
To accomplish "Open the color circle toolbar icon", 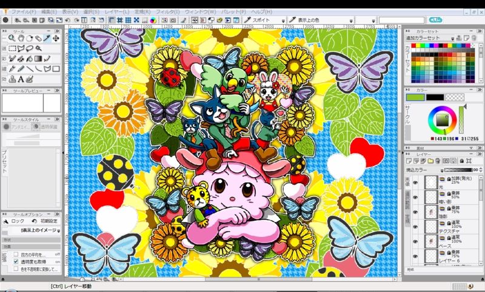I will [x=153, y=20].
